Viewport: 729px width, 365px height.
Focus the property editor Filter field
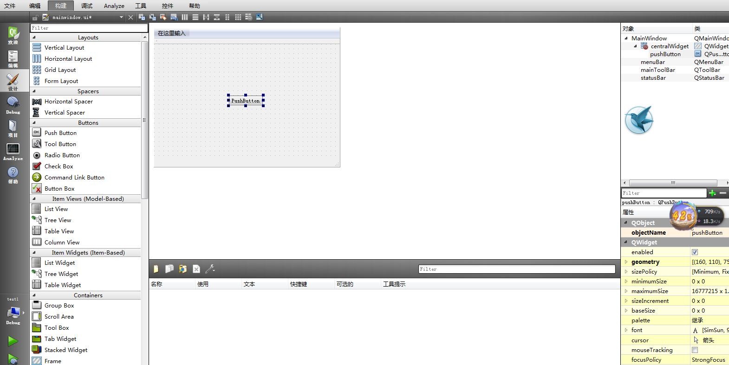click(x=664, y=193)
